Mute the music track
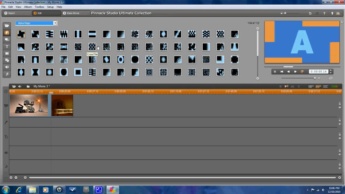Screen dimensions: 345x194 [x=340, y=168]
